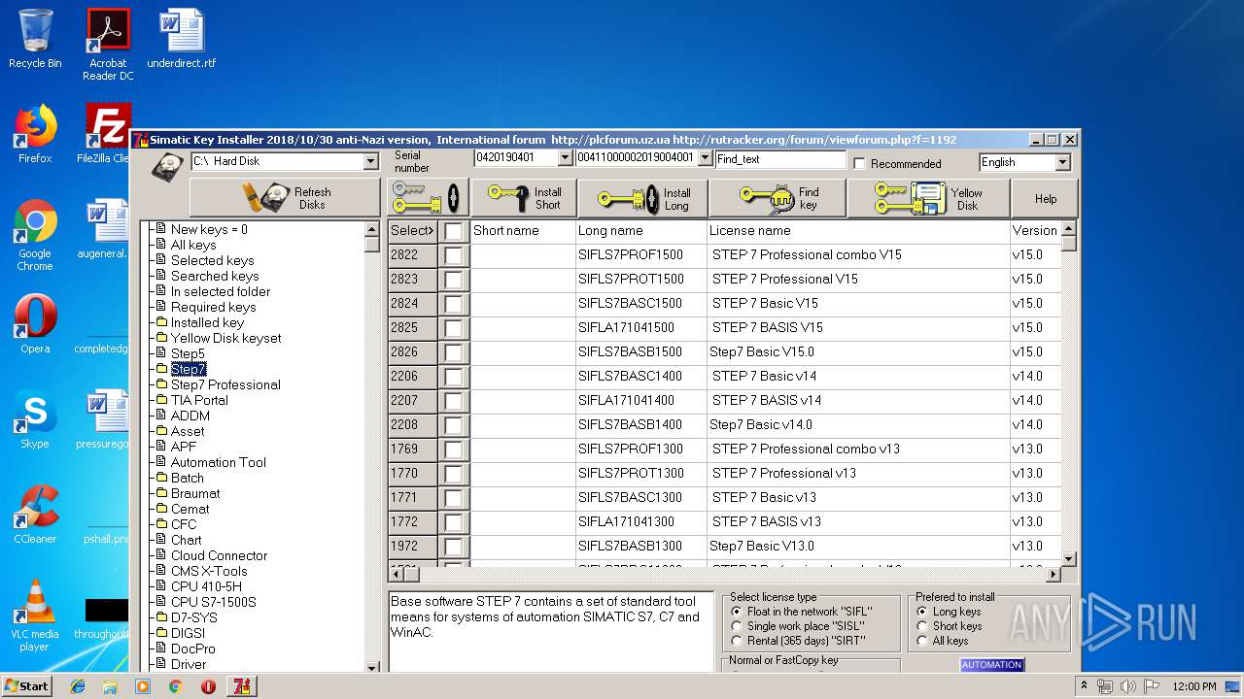The image size is (1244, 699).
Task: Click the hard disk drive icon
Action: point(167,165)
